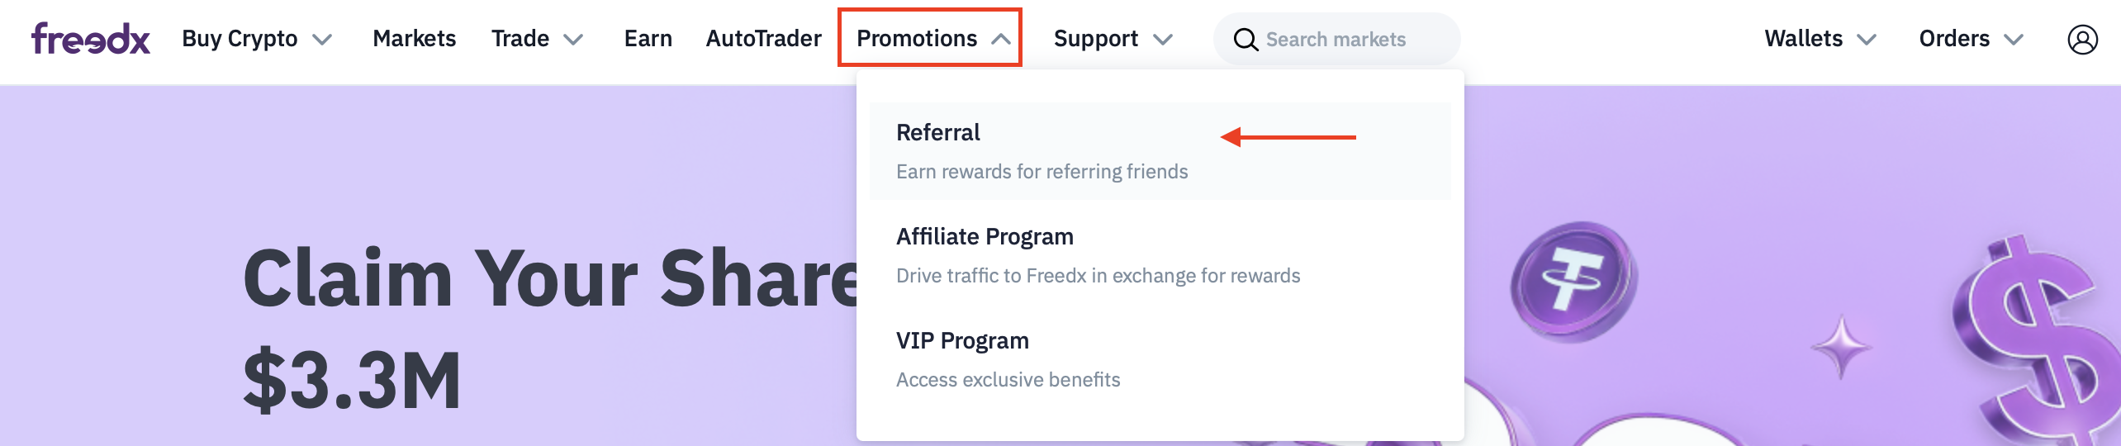The image size is (2121, 446).
Task: Click the sparkle star graphic in banner
Action: 1841,345
